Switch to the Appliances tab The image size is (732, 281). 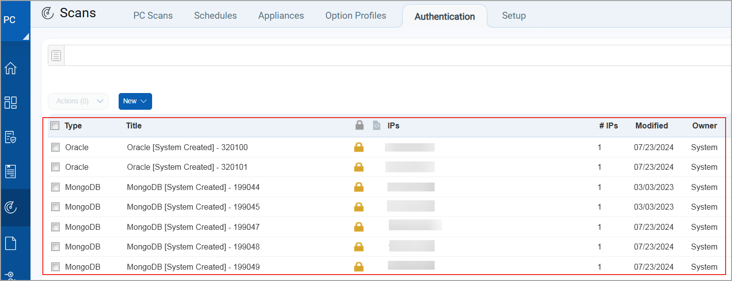coord(281,16)
